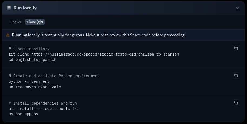
Task: Copy the install dependencies commands
Action: click(x=236, y=103)
